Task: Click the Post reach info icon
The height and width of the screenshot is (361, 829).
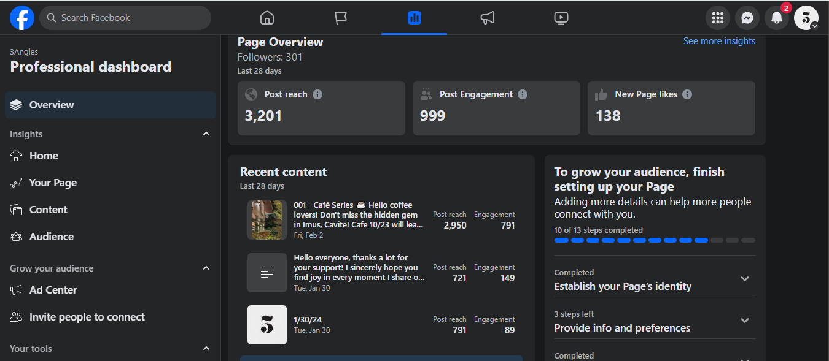Action: point(317,94)
